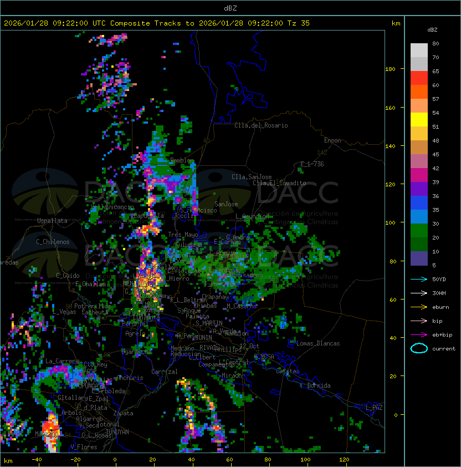461x467 pixels.
Task: Click the dBZ label above color scale
Action: 432,30
